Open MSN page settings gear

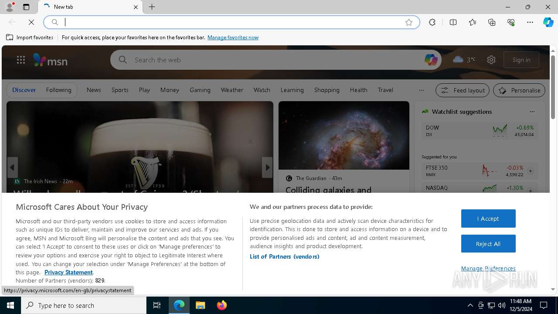[491, 60]
